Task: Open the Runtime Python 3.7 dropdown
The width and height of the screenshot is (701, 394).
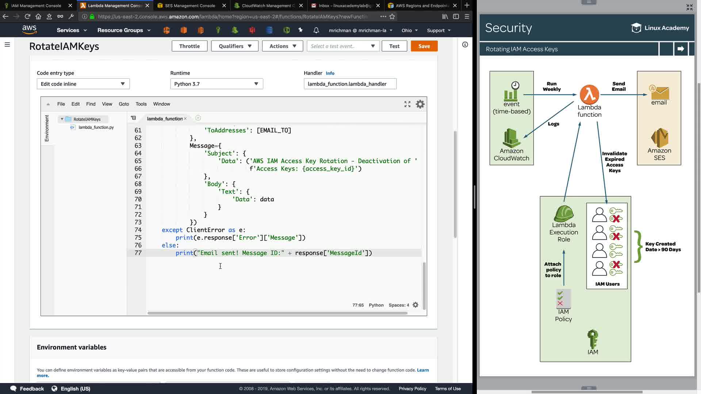Action: (x=217, y=84)
